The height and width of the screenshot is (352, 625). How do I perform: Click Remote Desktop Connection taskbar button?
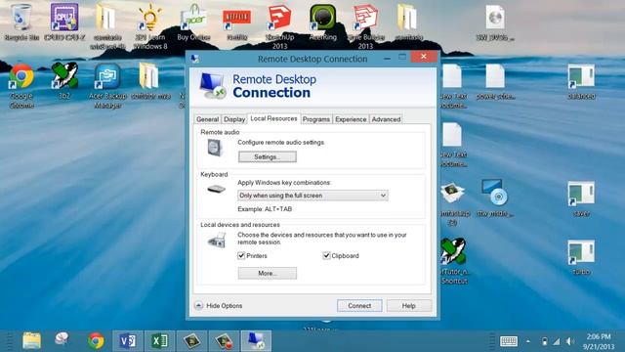(x=256, y=341)
